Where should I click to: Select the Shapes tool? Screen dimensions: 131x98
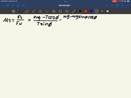tap(40, 11)
